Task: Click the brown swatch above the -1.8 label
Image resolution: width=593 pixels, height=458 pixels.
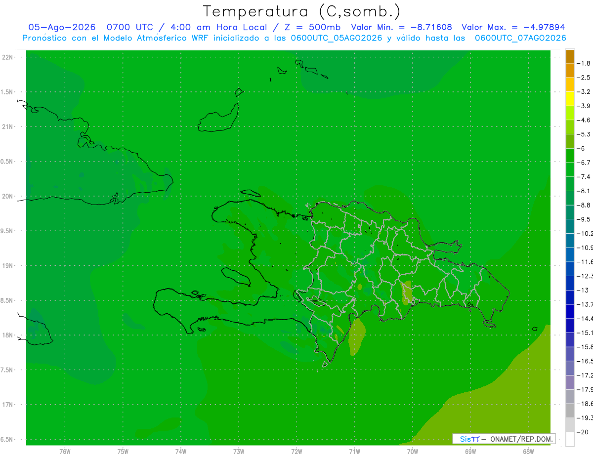Action: tap(570, 56)
